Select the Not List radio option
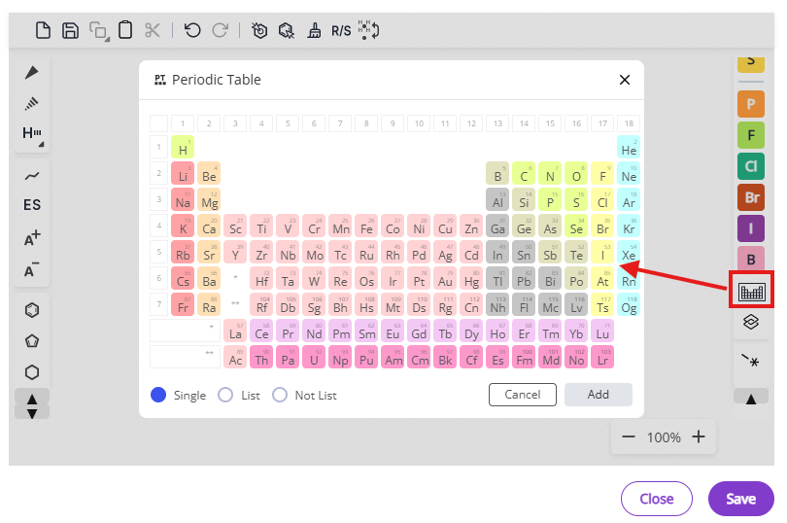The height and width of the screenshot is (523, 787). click(x=280, y=395)
